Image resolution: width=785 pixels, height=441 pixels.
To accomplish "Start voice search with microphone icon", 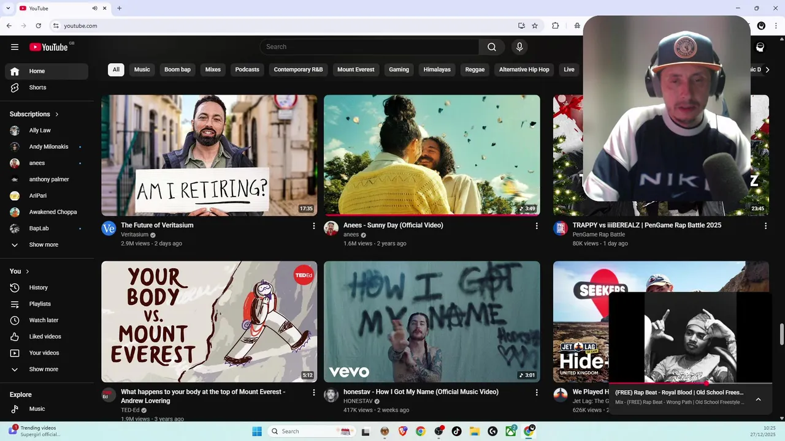I will pos(519,47).
